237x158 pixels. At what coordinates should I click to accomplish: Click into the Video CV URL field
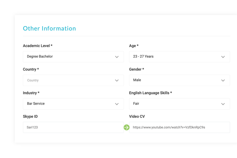[180, 127]
